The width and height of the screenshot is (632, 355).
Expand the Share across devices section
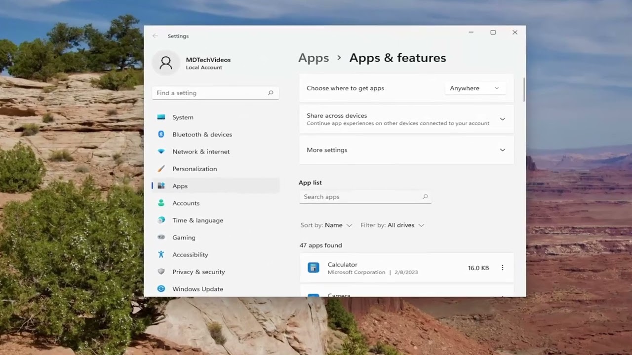(503, 119)
